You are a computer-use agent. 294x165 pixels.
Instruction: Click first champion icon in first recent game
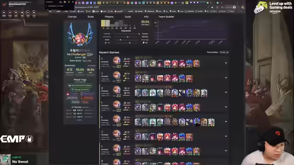[138, 64]
